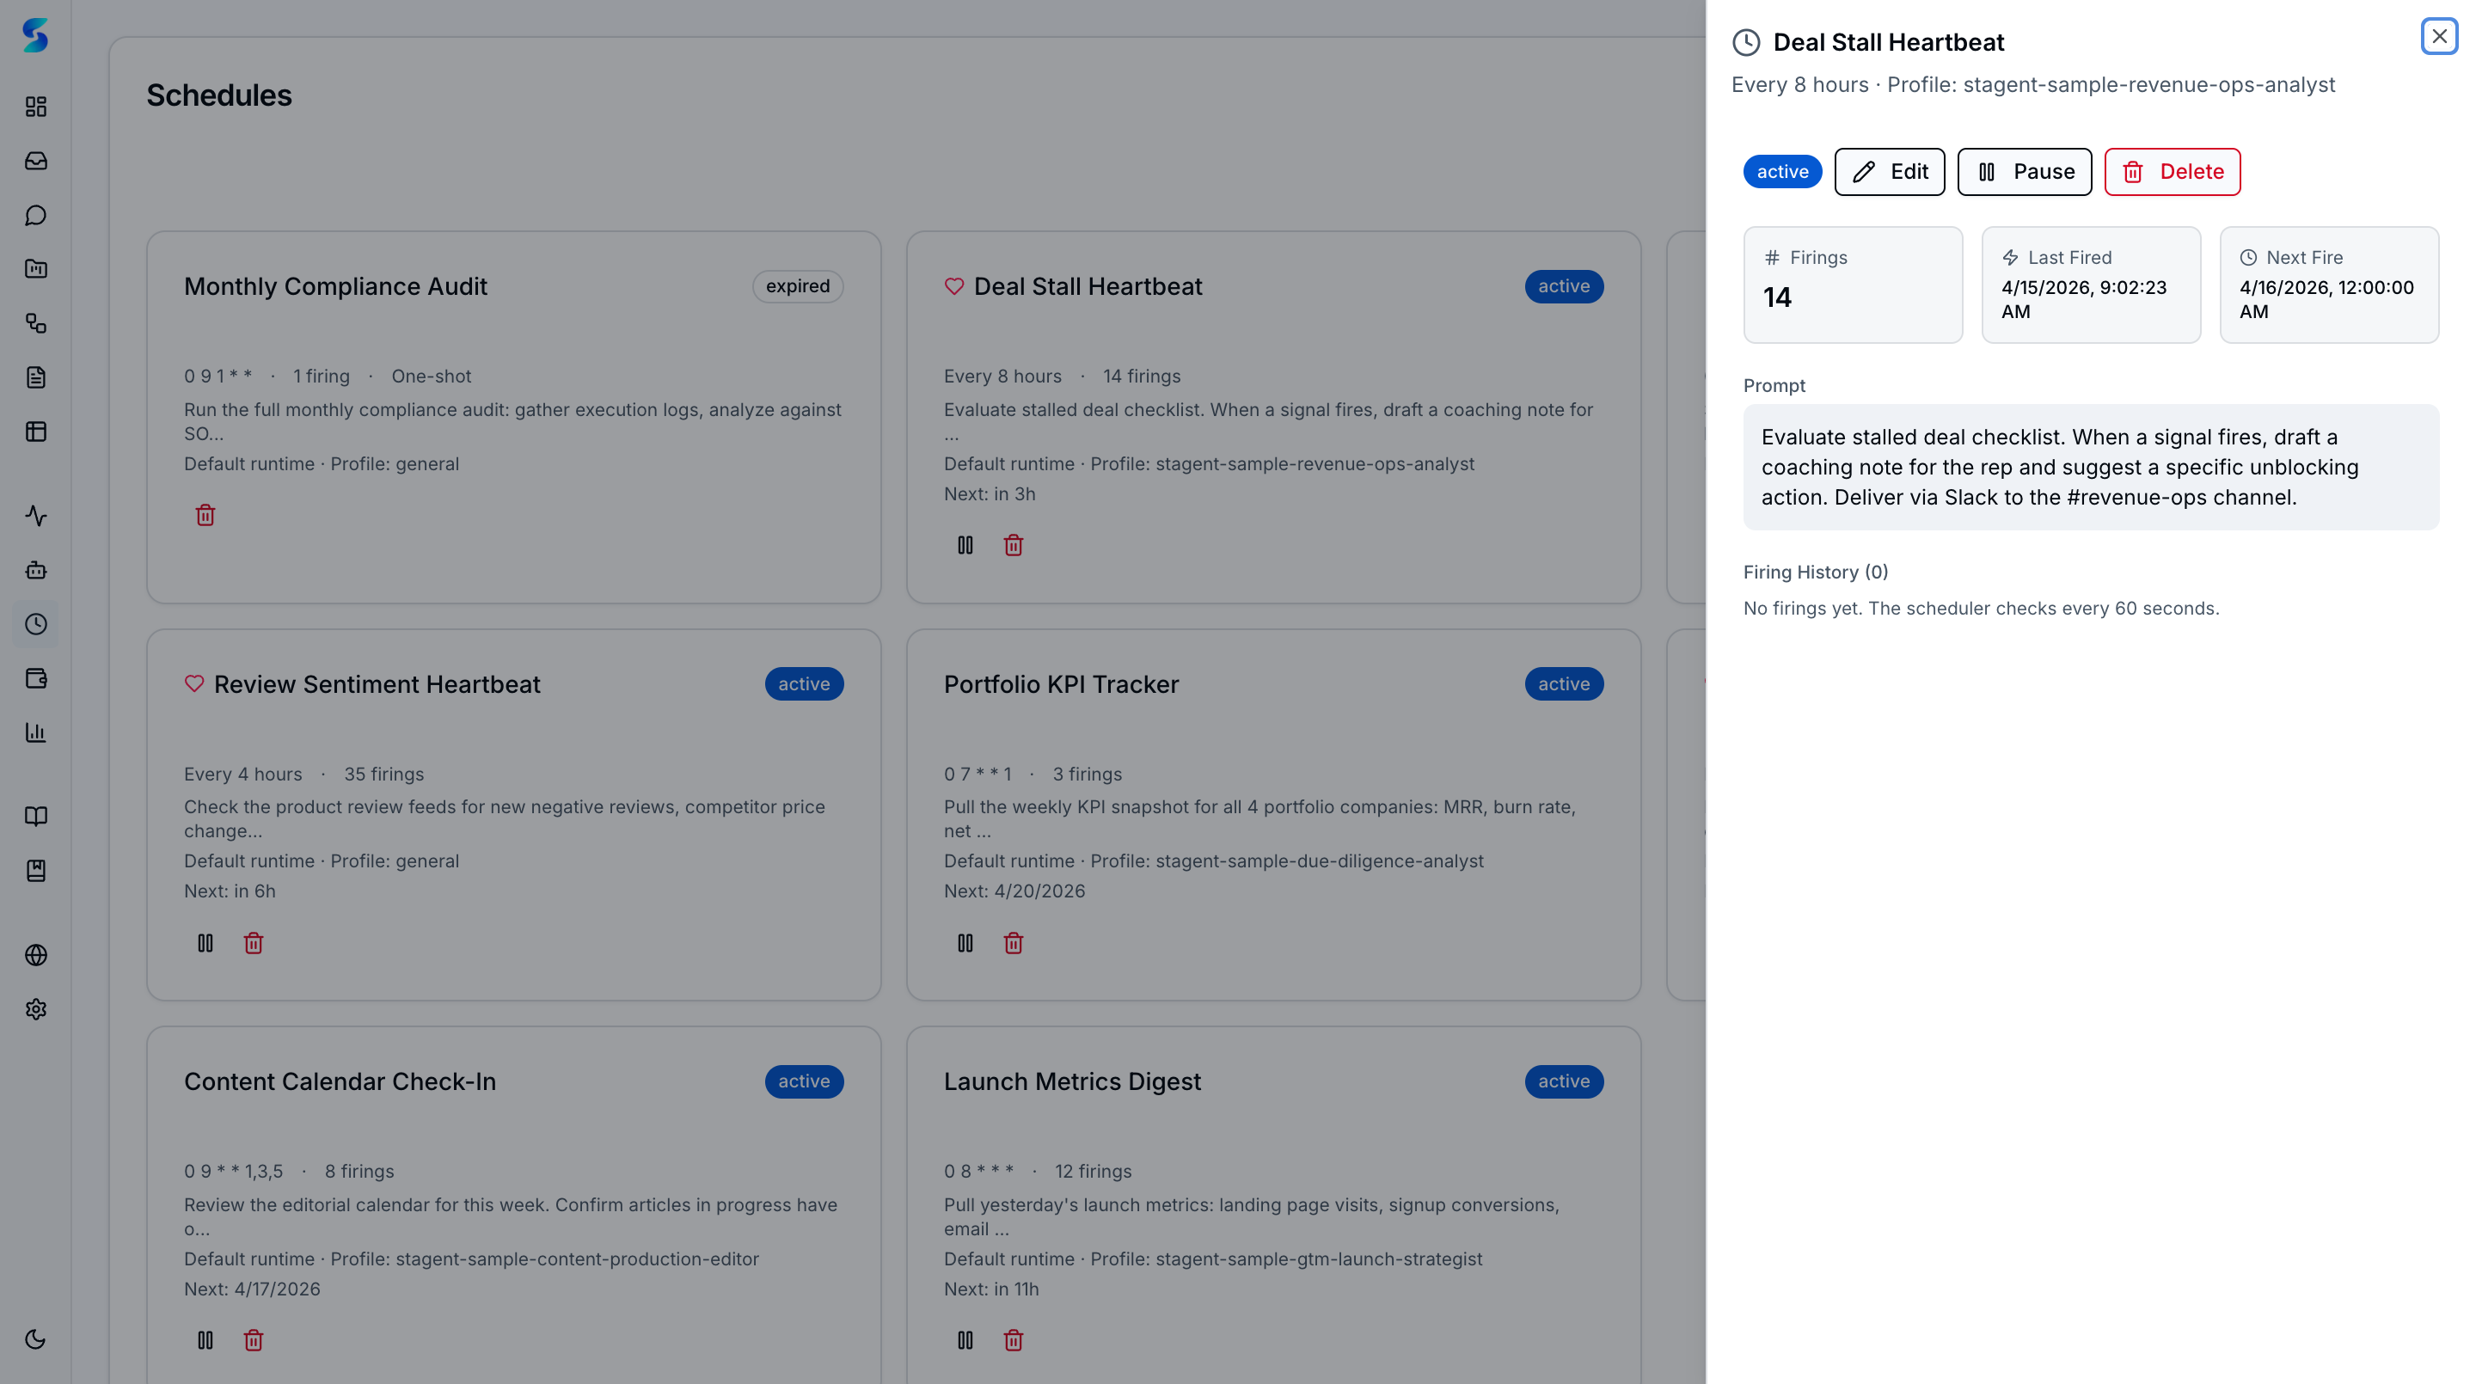Open the table layout view tab

click(35, 432)
